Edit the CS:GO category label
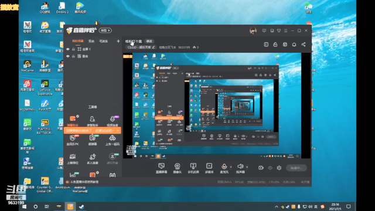The height and width of the screenshot is (211, 375). 141,47
